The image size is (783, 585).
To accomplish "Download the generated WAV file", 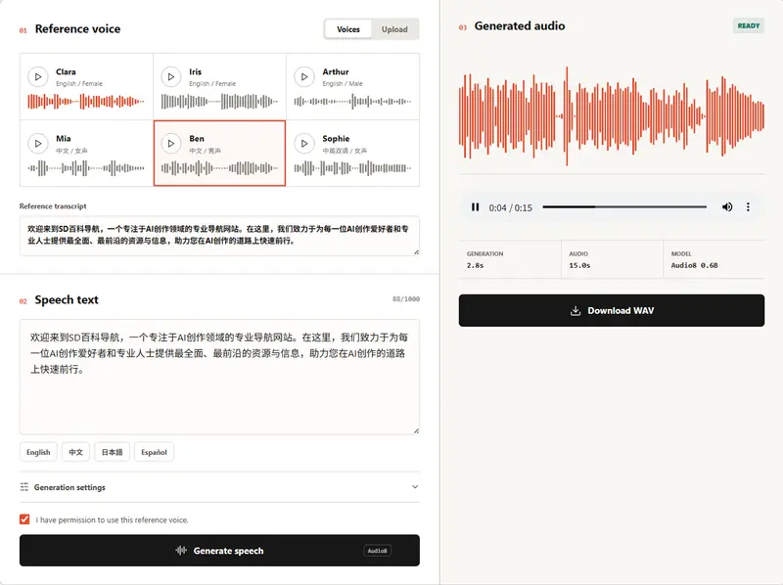I will (611, 310).
